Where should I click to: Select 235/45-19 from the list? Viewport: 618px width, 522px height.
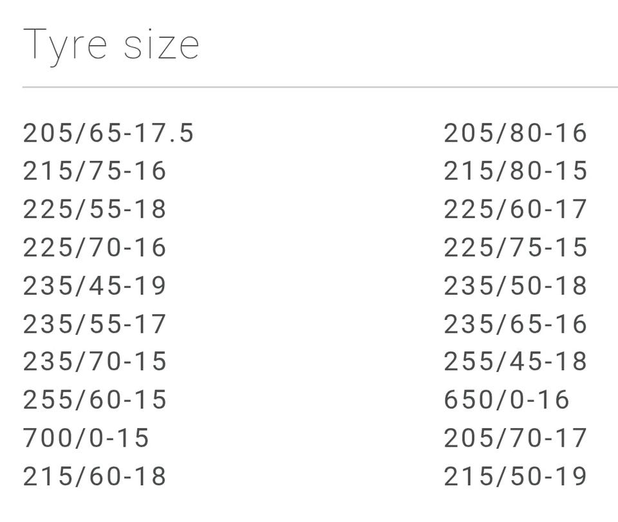coord(95,285)
